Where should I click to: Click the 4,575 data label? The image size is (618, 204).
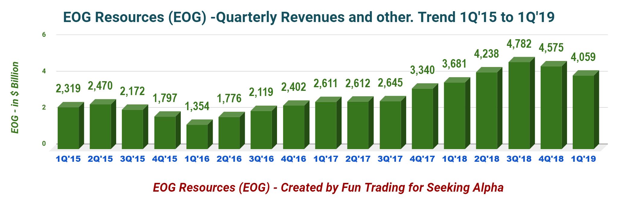coord(551,48)
